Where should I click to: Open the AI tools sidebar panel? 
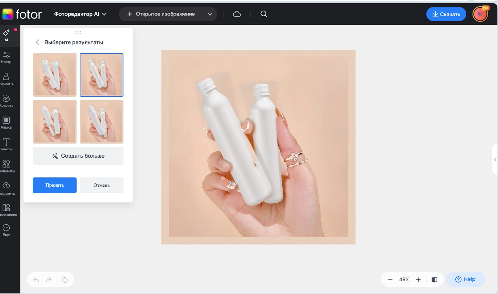pyautogui.click(x=6, y=35)
